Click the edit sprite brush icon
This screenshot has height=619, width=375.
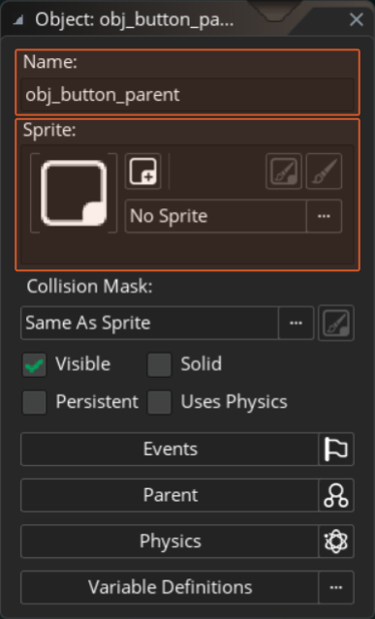coord(284,171)
